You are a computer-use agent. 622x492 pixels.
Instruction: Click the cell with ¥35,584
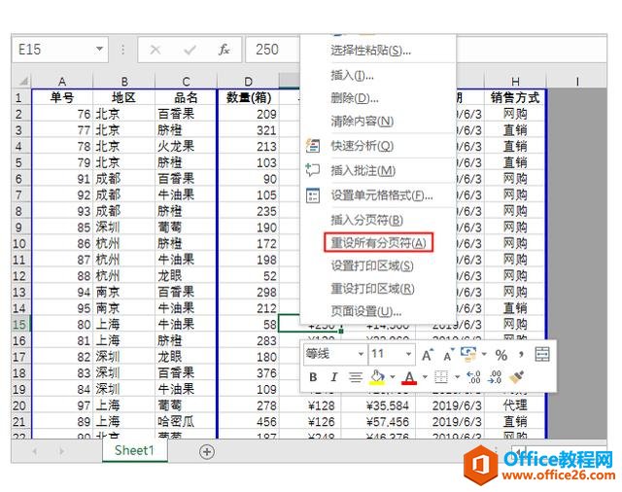378,405
